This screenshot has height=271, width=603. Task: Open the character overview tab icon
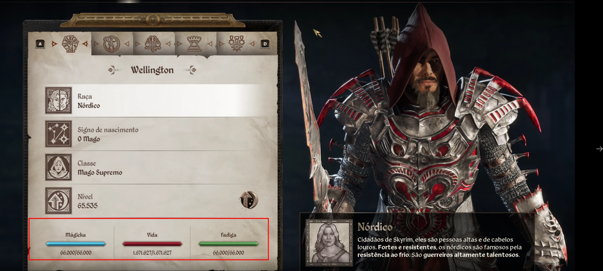coord(70,44)
